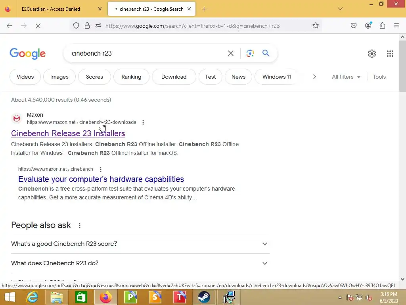Open Steam from the taskbar
The image size is (406, 305).
click(204, 297)
